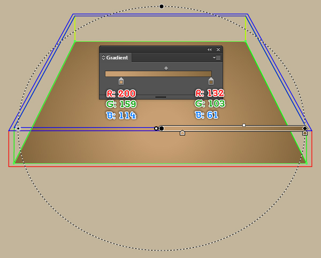Select the canvas annotator right end color stop

[x=305, y=133]
